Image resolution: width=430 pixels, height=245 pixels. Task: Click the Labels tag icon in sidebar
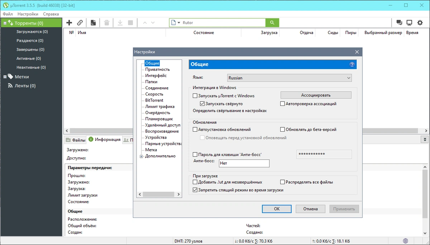(10, 76)
